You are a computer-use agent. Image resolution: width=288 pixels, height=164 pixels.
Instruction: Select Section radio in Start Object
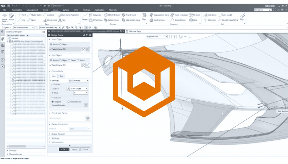click(x=51, y=44)
